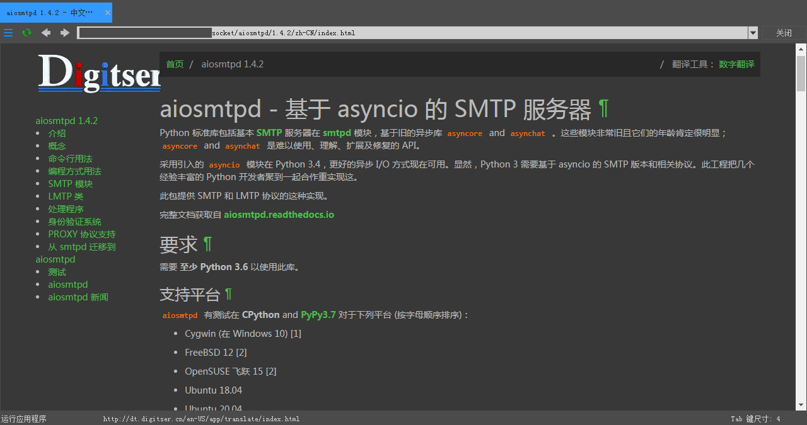The height and width of the screenshot is (425, 807).
Task: Navigate to 介绍 in the sidebar
Action: pyautogui.click(x=57, y=133)
